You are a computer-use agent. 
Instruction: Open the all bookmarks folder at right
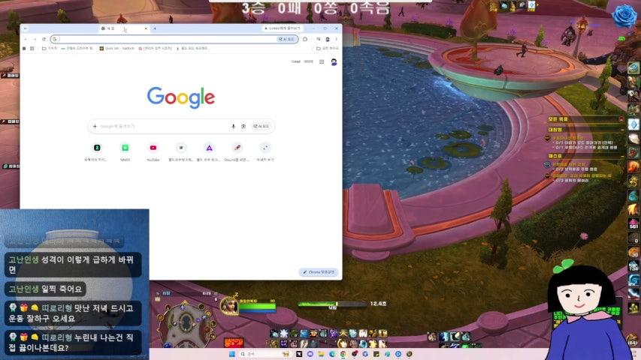click(328, 48)
